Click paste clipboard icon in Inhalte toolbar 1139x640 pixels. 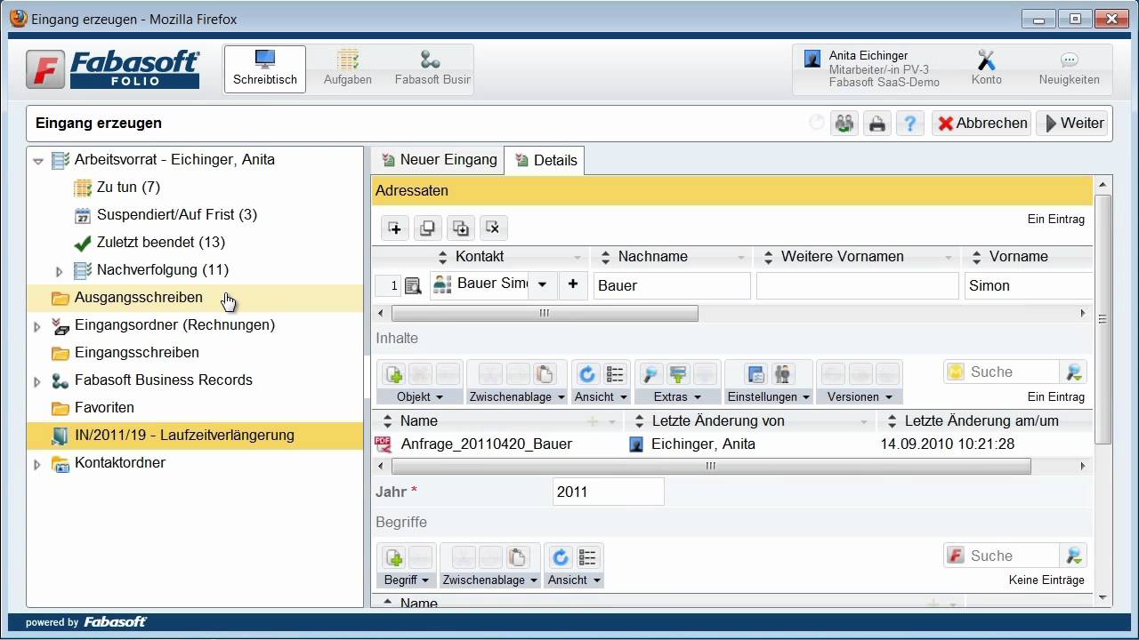click(x=545, y=374)
